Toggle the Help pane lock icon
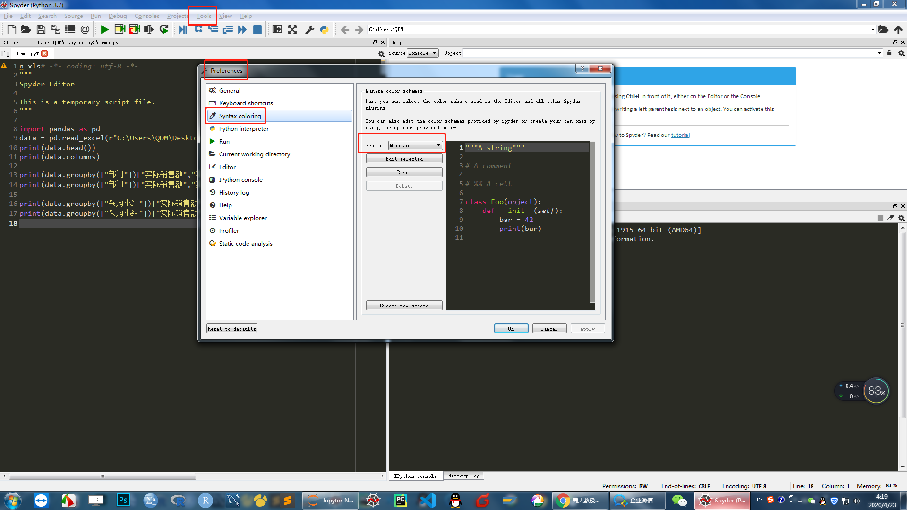The image size is (907, 510). pos(889,53)
